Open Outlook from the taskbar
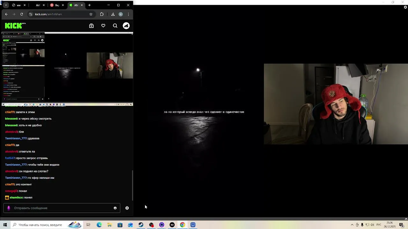Image resolution: width=408 pixels, height=229 pixels. tap(130, 225)
